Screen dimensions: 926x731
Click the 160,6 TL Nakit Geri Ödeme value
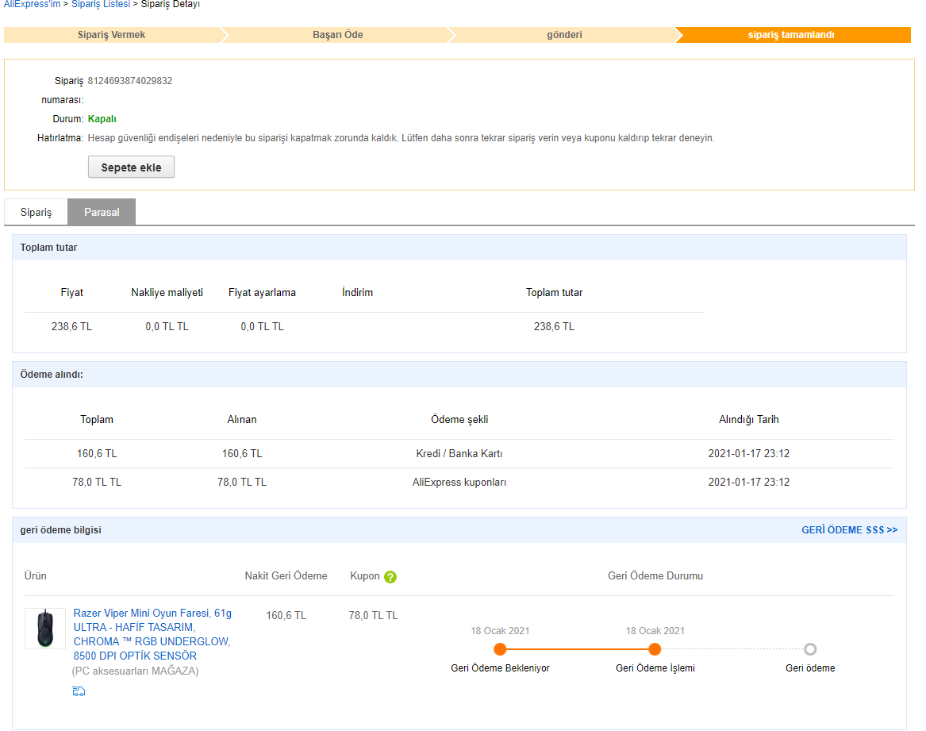click(x=286, y=616)
